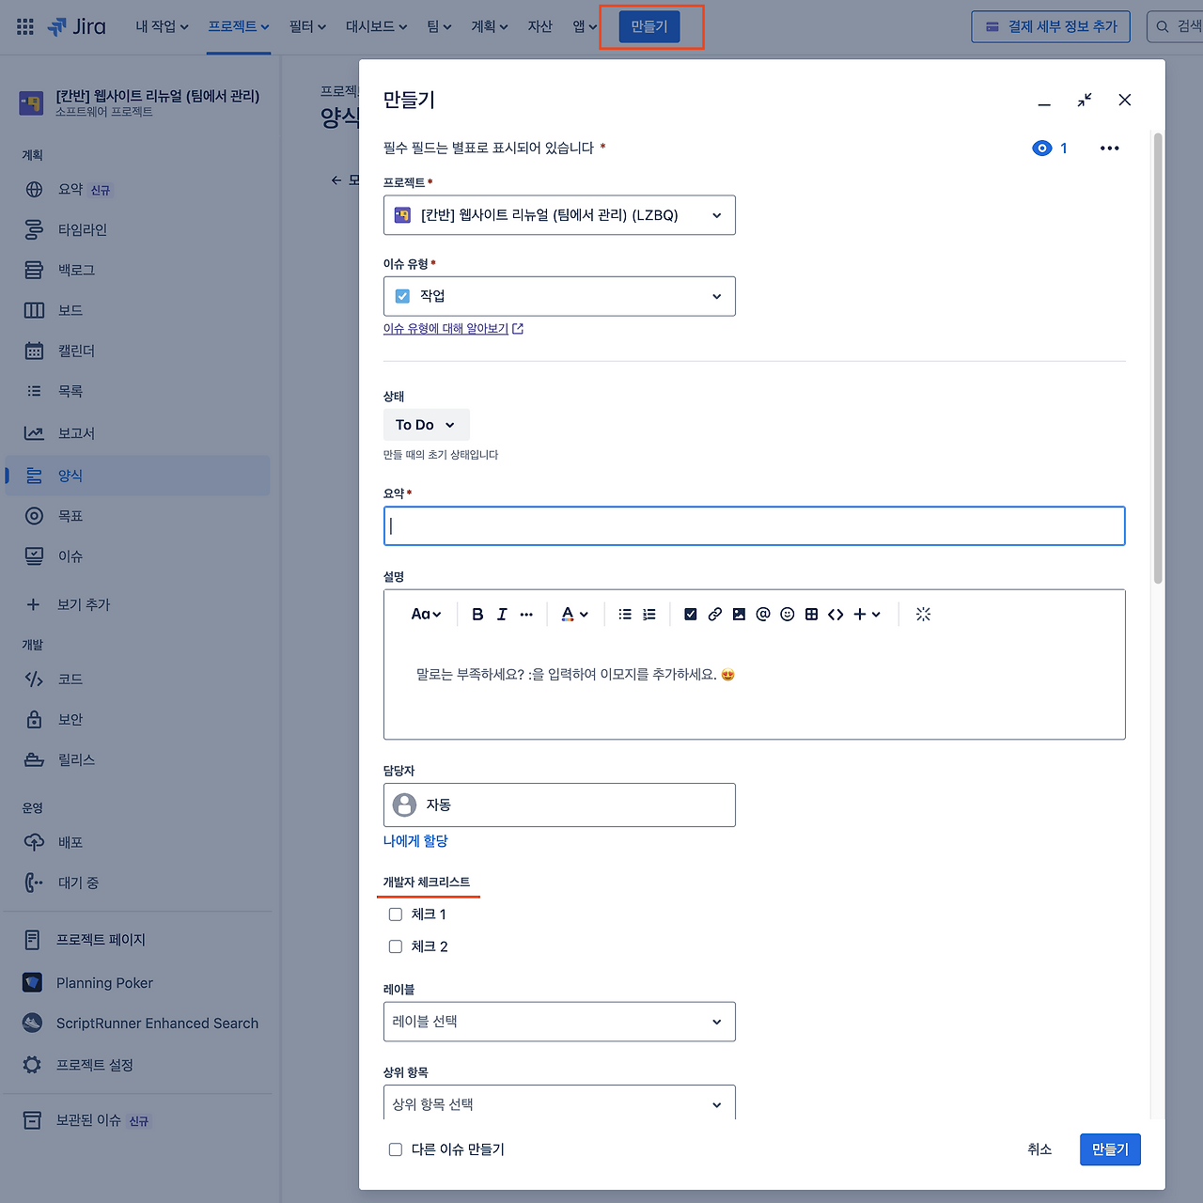Open the 필터 menu

[307, 26]
